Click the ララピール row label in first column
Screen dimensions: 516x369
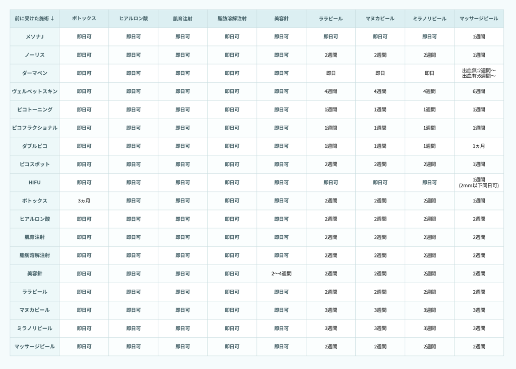coord(35,292)
